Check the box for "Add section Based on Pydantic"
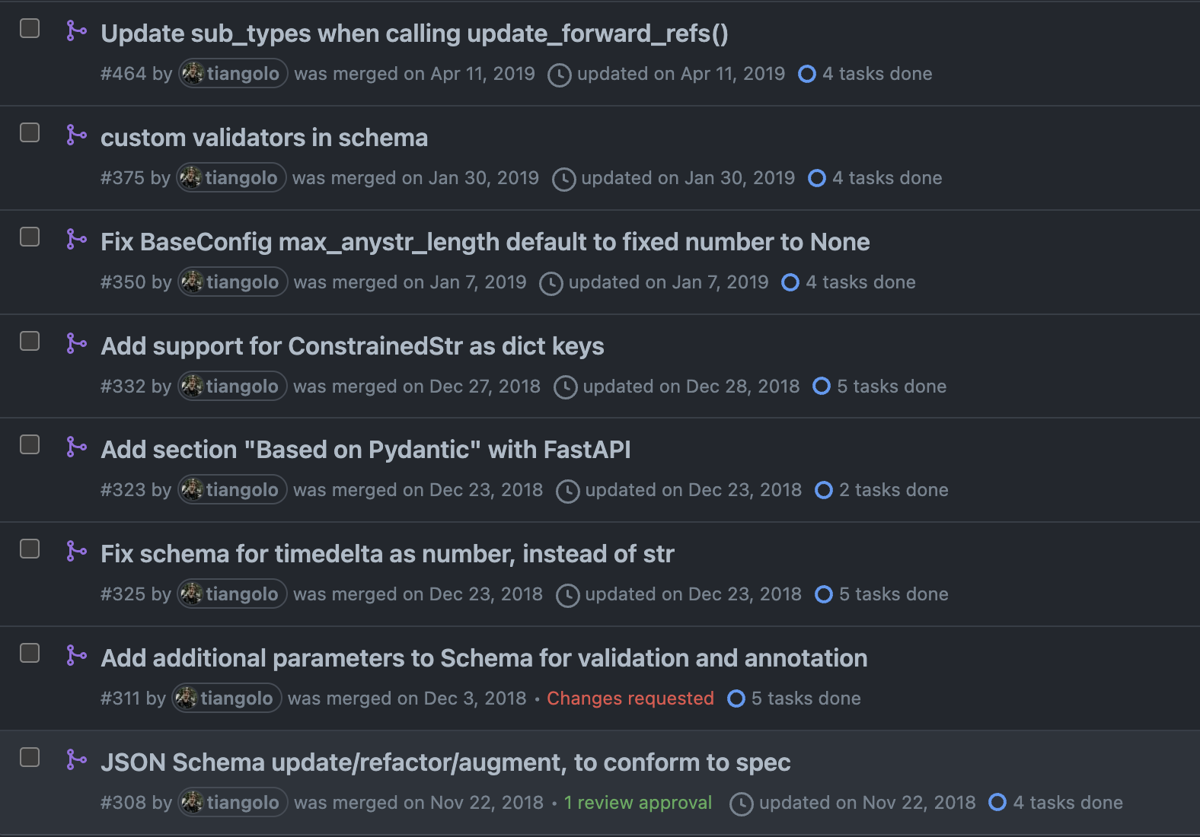The height and width of the screenshot is (837, 1200). 30,445
